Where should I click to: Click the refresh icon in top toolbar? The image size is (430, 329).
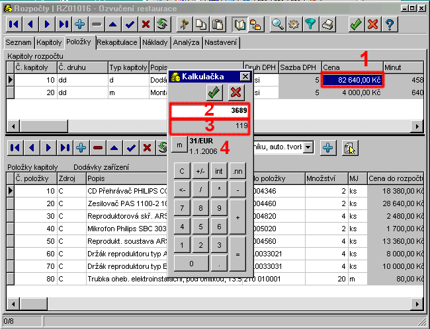(161, 24)
